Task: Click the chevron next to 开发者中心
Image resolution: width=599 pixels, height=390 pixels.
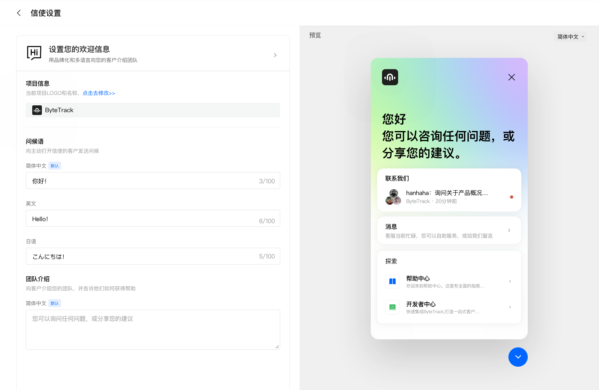Action: coord(510,307)
